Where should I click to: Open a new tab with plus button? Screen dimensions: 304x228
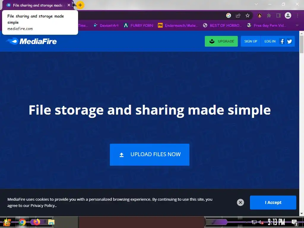pyautogui.click(x=80, y=5)
